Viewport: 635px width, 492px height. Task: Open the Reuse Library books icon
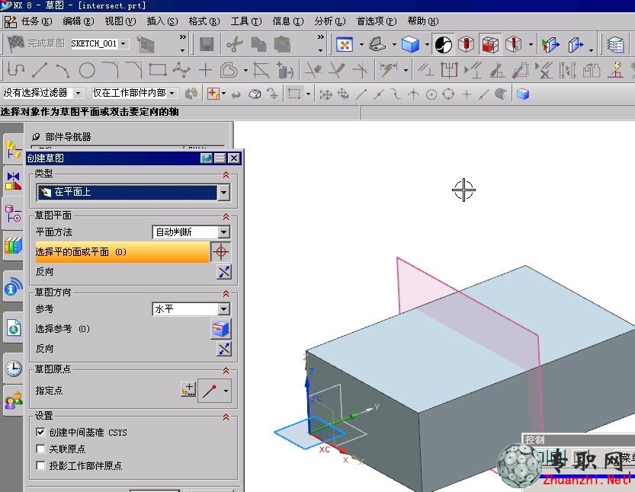pos(14,245)
